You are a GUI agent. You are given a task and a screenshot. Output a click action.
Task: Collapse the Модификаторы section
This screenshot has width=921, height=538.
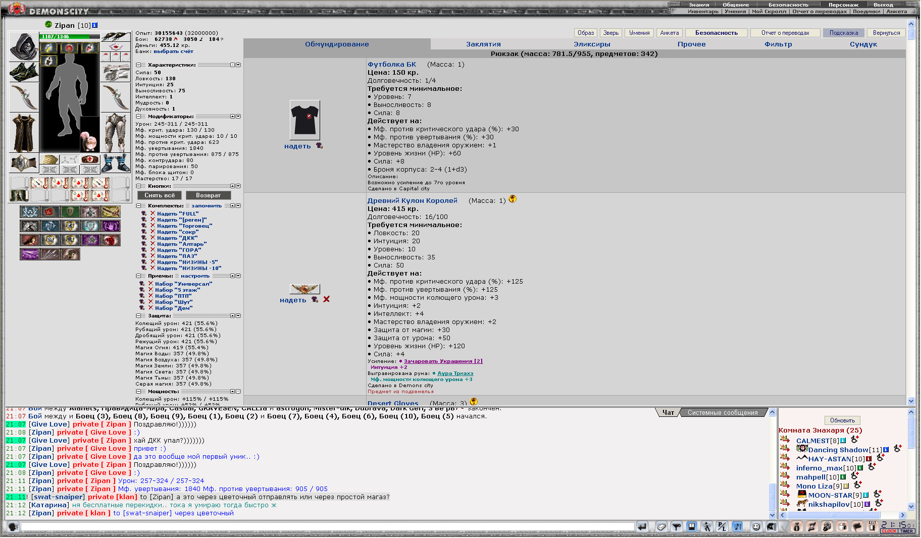[x=138, y=117]
